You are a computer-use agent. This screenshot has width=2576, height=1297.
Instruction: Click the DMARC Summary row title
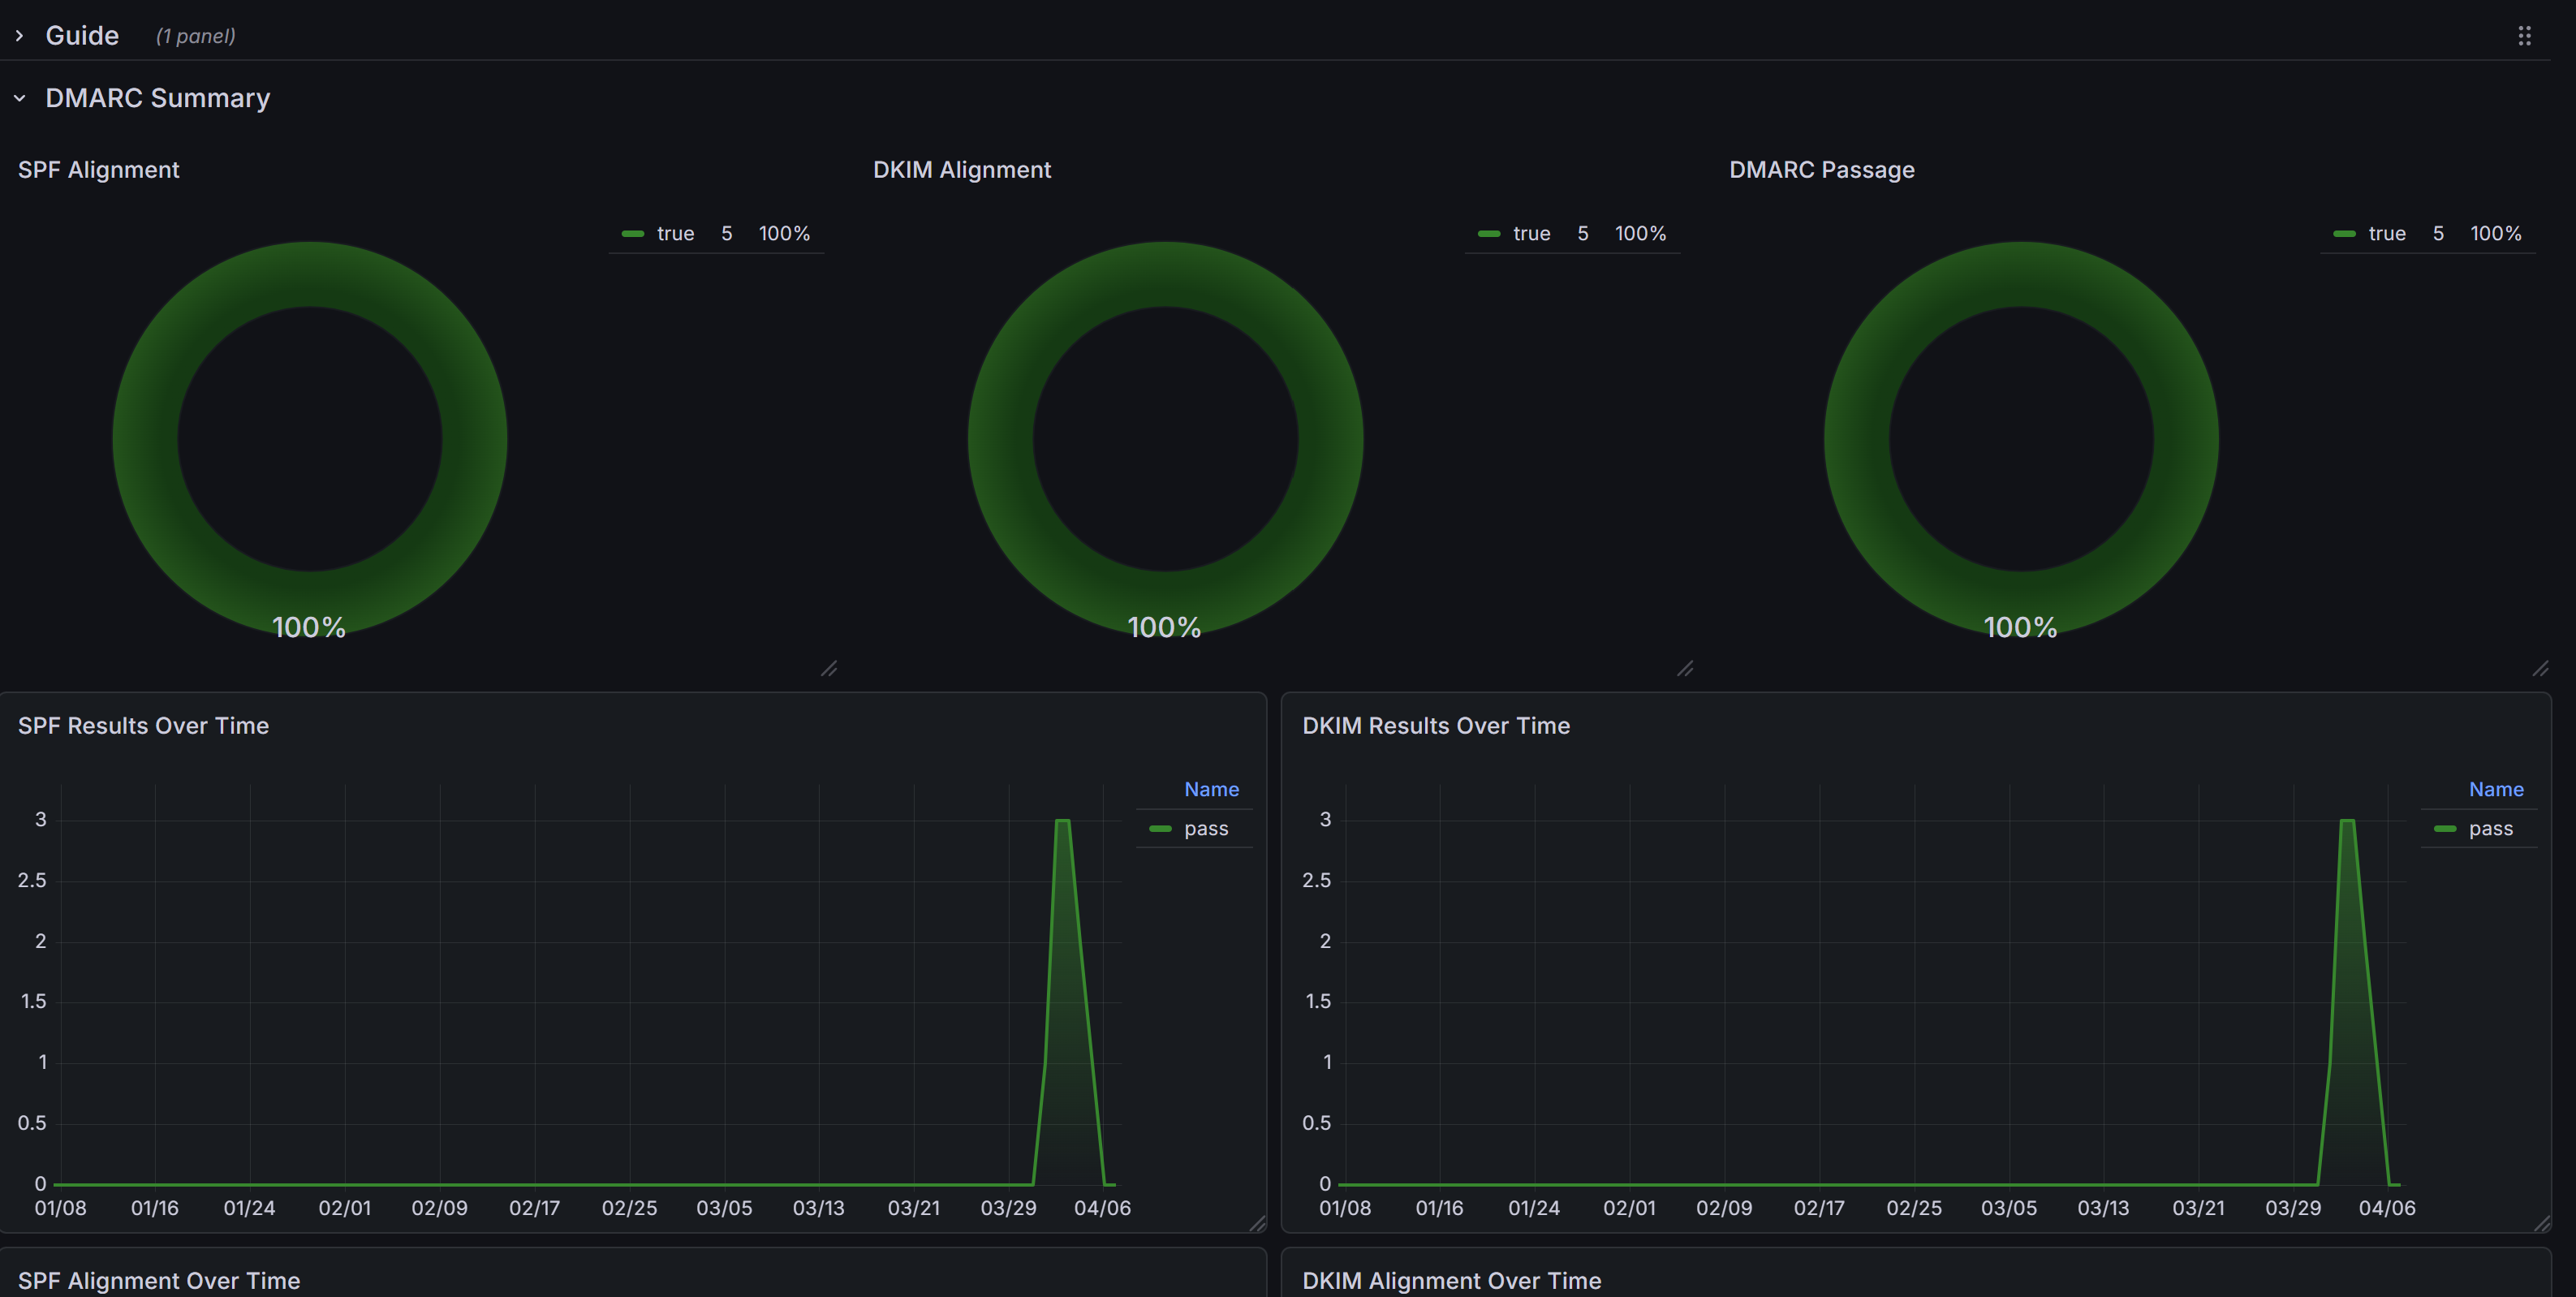[x=157, y=98]
